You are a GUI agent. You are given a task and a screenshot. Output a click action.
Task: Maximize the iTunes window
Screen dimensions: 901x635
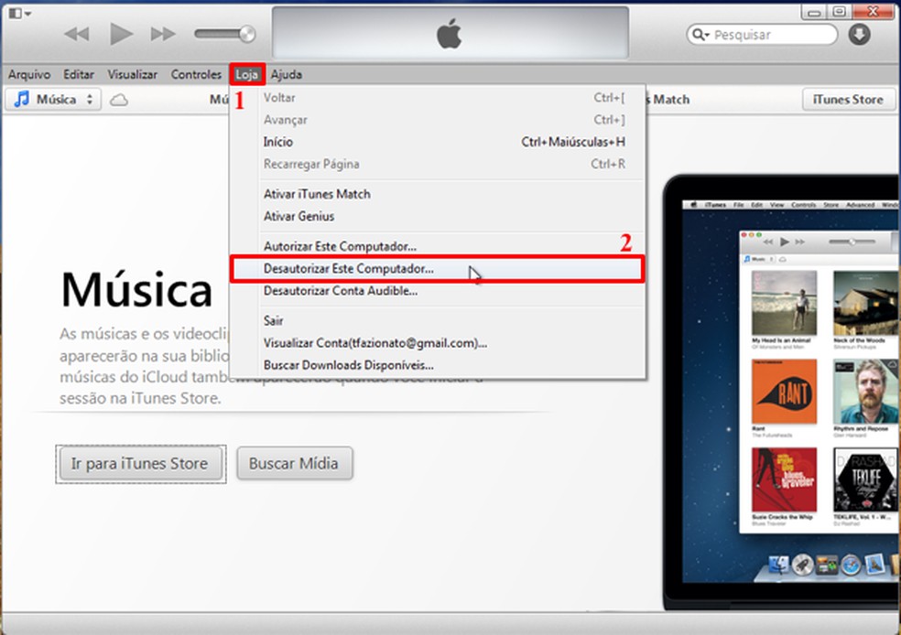[840, 12]
